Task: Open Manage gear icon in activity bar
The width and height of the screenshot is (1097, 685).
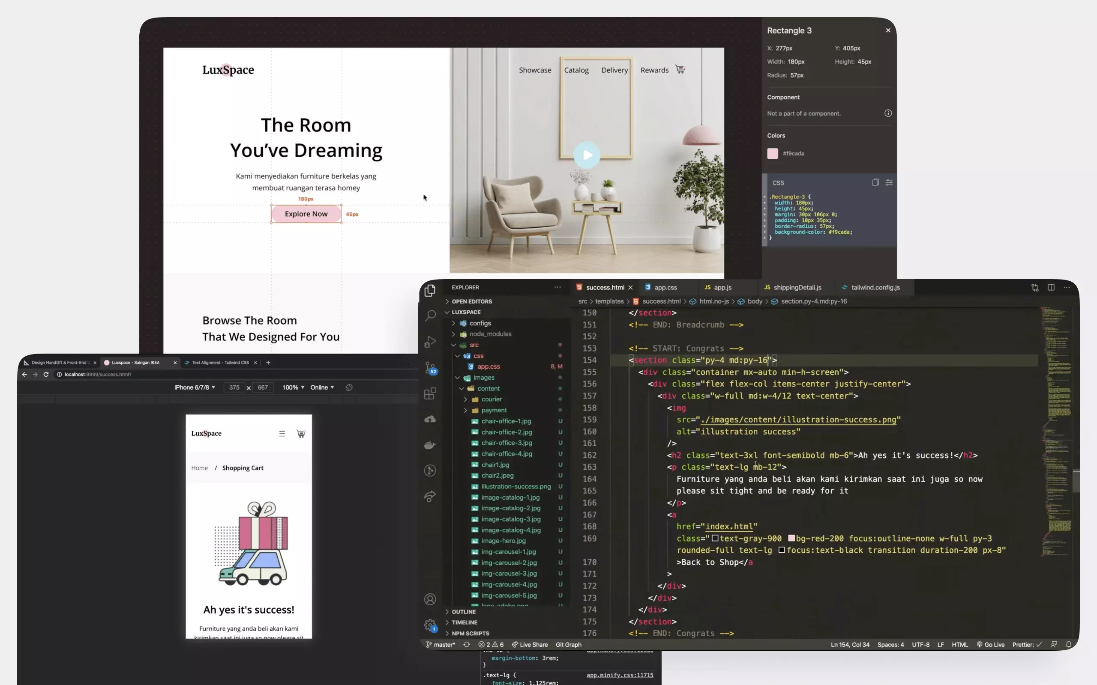Action: click(x=430, y=625)
